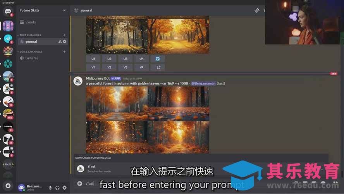
Task: Toggle microphone mute in user panel
Action: click(x=50, y=188)
